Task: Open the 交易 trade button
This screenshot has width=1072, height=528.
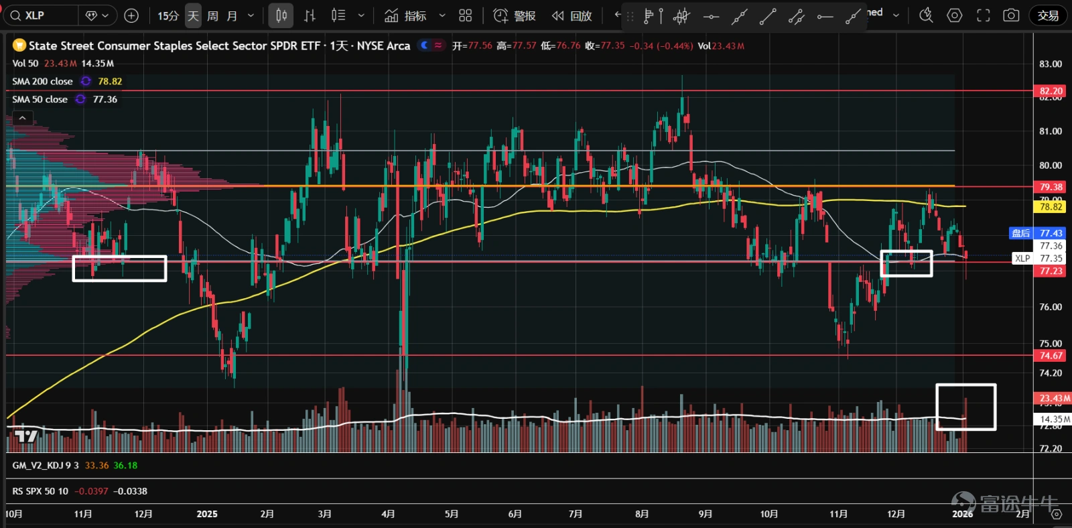Action: click(x=1048, y=15)
